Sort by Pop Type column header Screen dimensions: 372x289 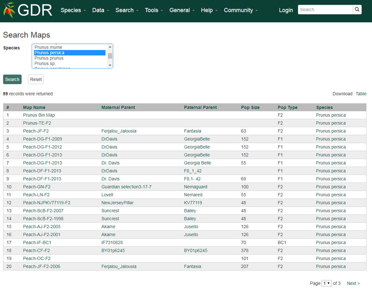coord(288,107)
